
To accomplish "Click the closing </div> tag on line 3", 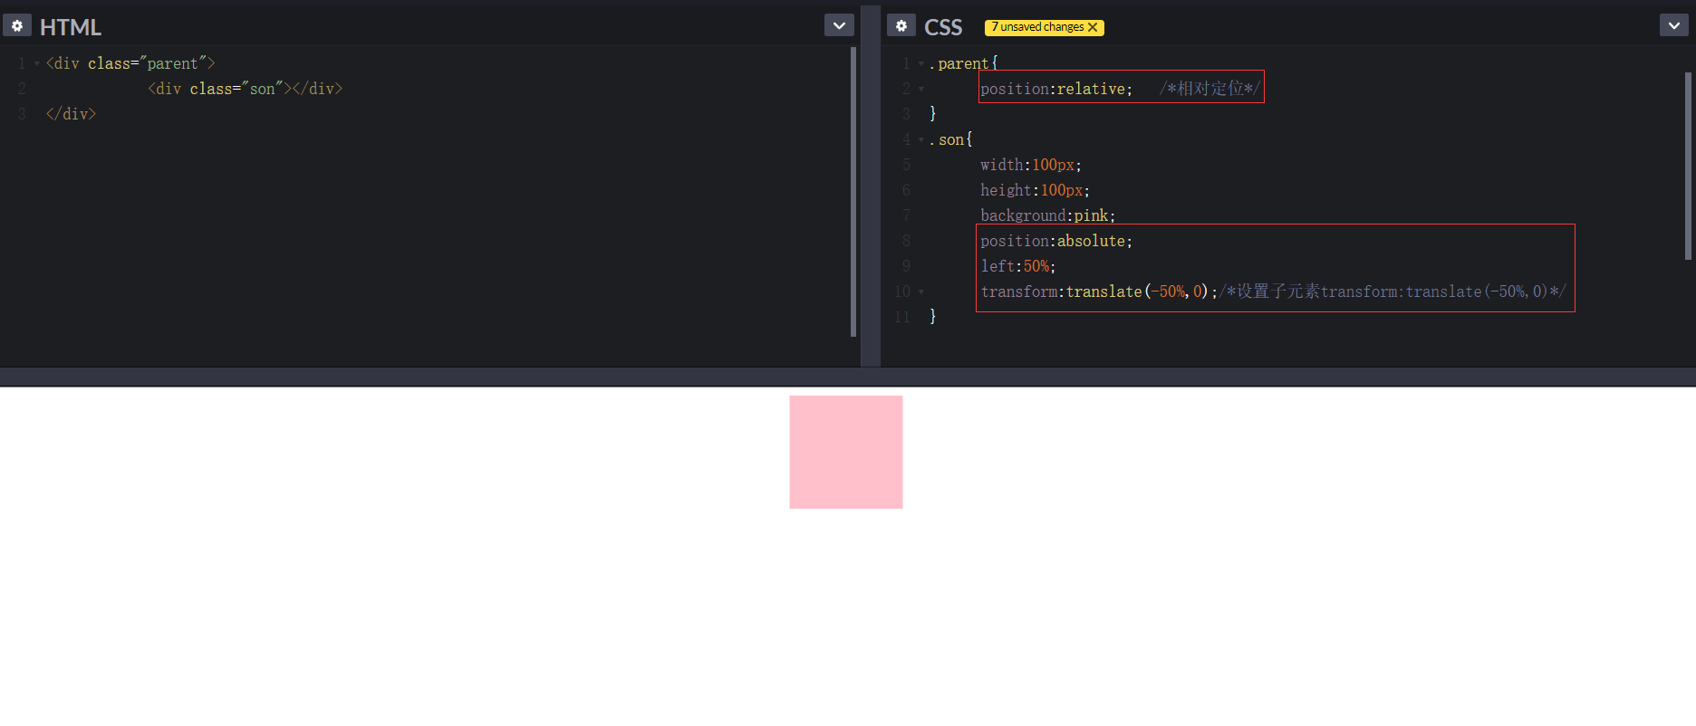I will pyautogui.click(x=71, y=114).
